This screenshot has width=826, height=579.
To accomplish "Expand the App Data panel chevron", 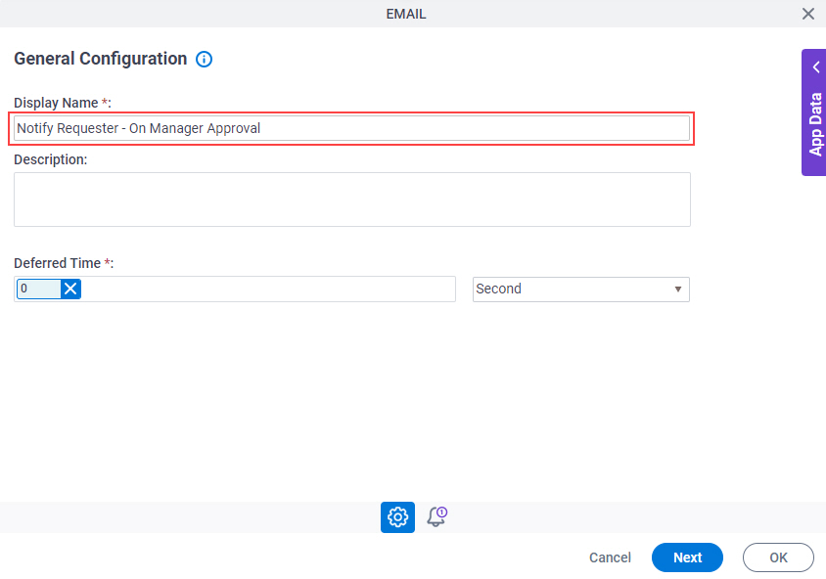I will pyautogui.click(x=816, y=67).
